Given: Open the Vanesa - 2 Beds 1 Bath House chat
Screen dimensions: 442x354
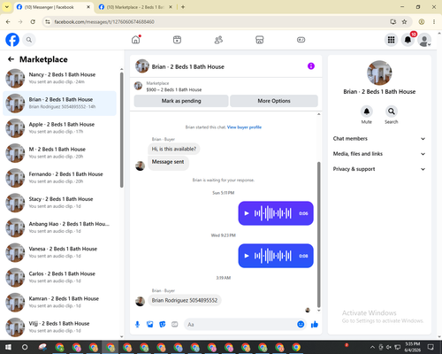Looking at the screenshot, I should 59,252.
